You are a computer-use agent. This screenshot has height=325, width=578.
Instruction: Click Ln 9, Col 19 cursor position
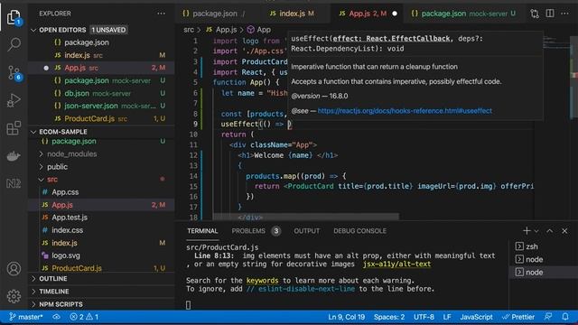[x=347, y=317]
